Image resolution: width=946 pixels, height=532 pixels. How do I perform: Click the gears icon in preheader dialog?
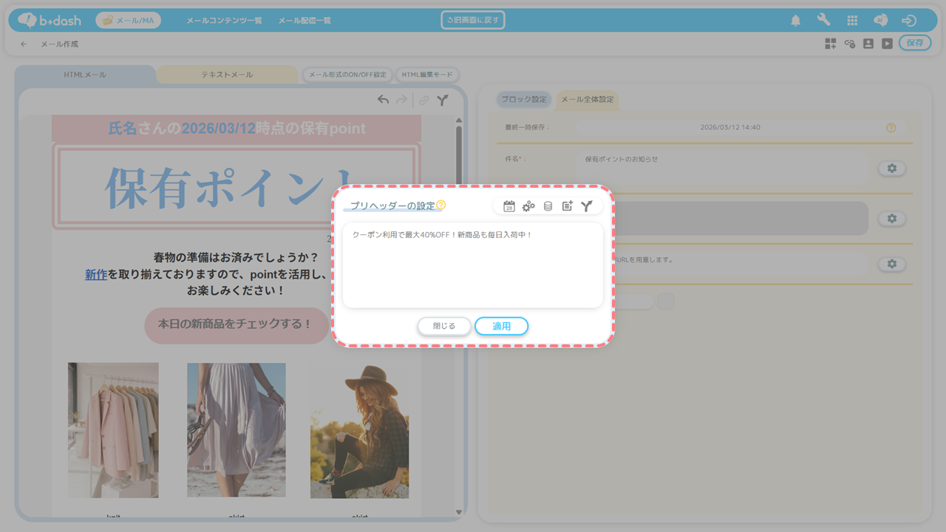(528, 207)
